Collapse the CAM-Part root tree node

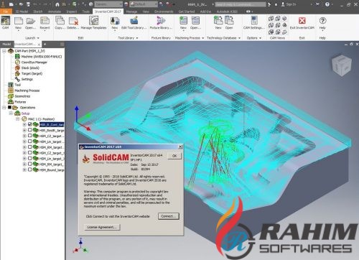pyautogui.click(x=4, y=51)
